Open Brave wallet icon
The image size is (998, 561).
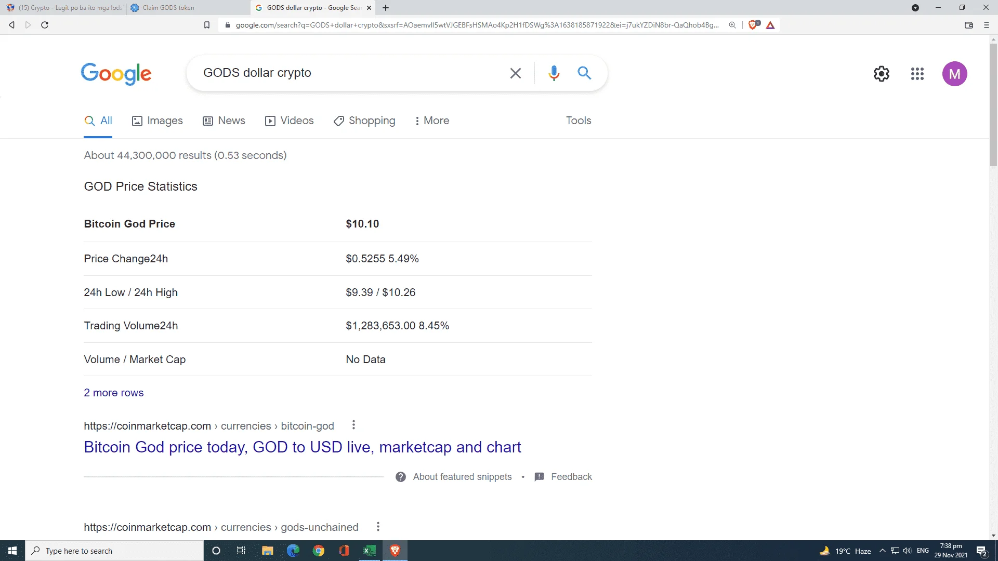point(969,25)
